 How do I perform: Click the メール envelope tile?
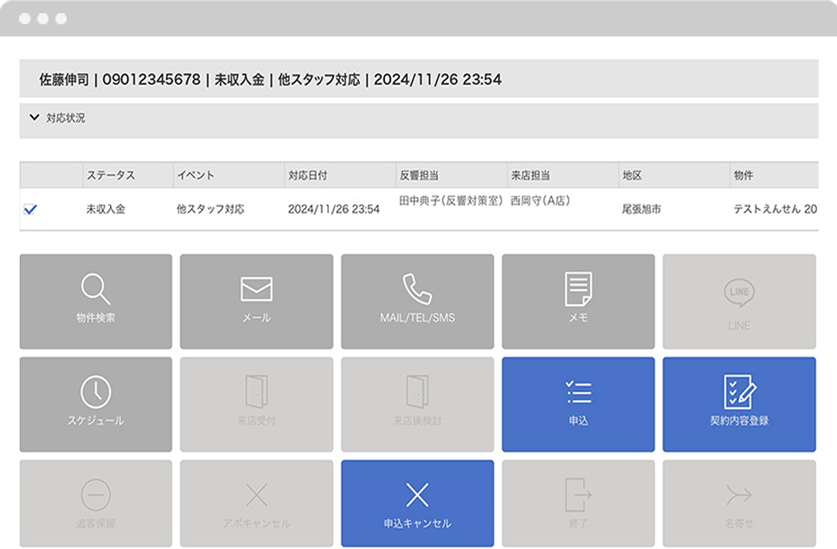tap(256, 301)
